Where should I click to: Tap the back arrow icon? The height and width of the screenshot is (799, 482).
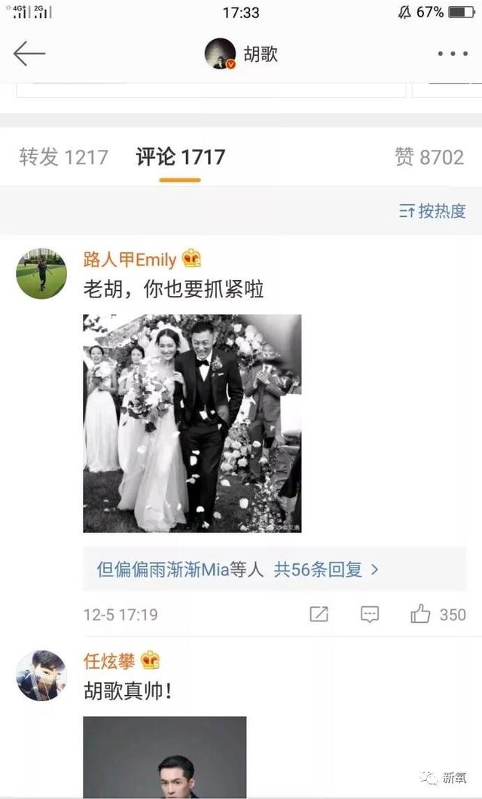click(x=29, y=53)
